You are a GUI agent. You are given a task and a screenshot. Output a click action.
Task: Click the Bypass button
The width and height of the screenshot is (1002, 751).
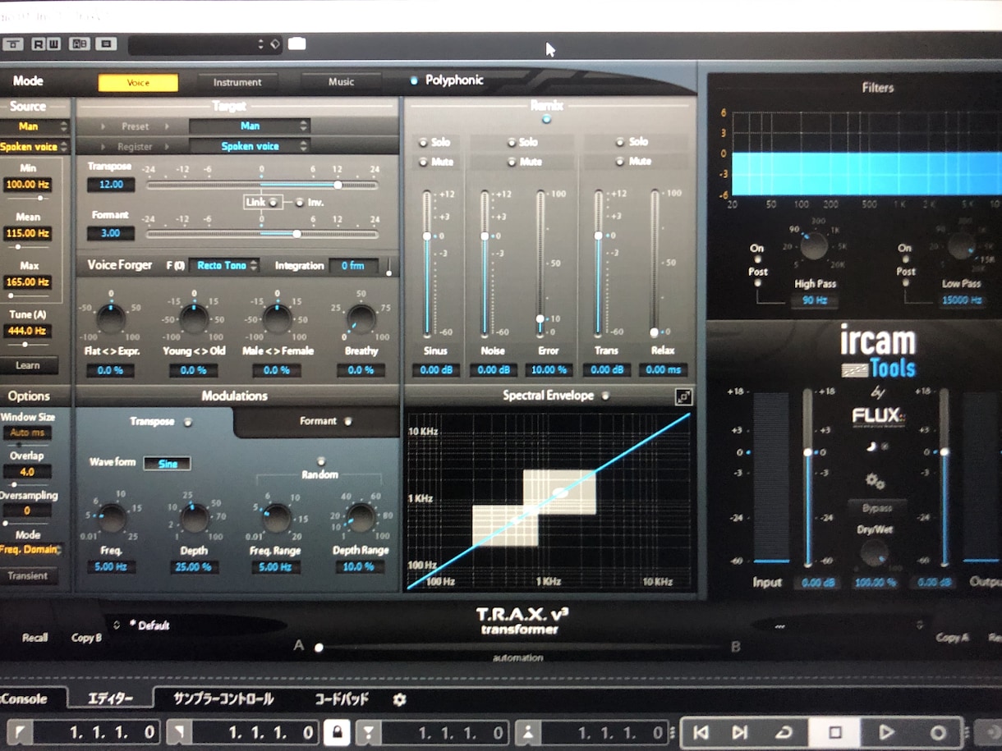[x=876, y=508]
